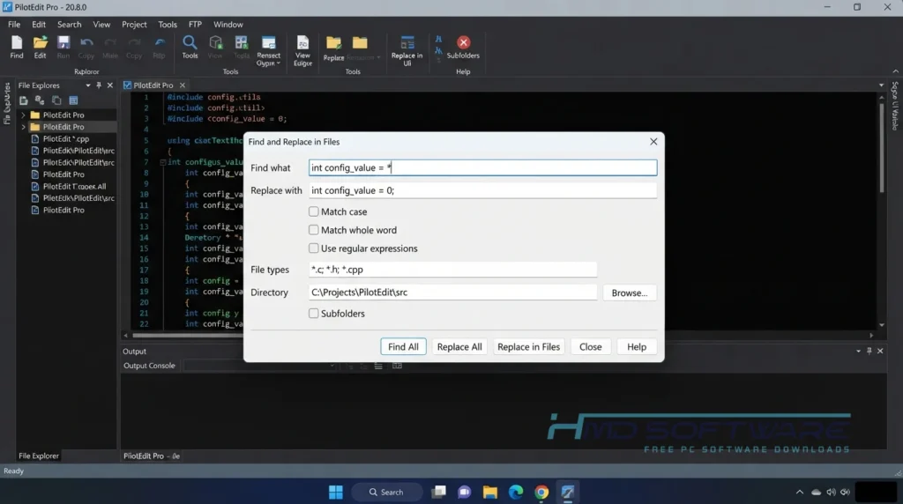
Task: Click the View cube toolbar icon
Action: pos(215,42)
